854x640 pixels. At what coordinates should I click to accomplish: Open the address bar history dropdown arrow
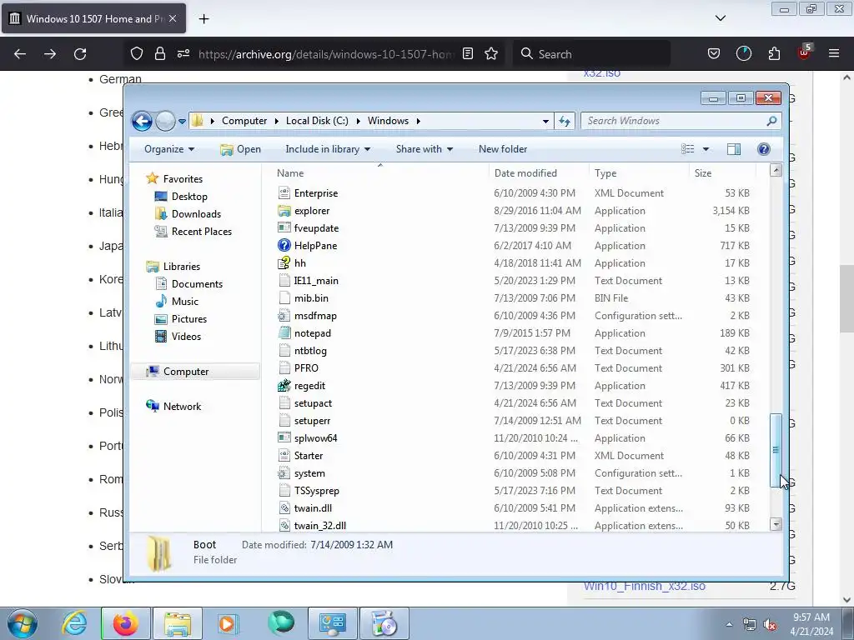coord(545,122)
